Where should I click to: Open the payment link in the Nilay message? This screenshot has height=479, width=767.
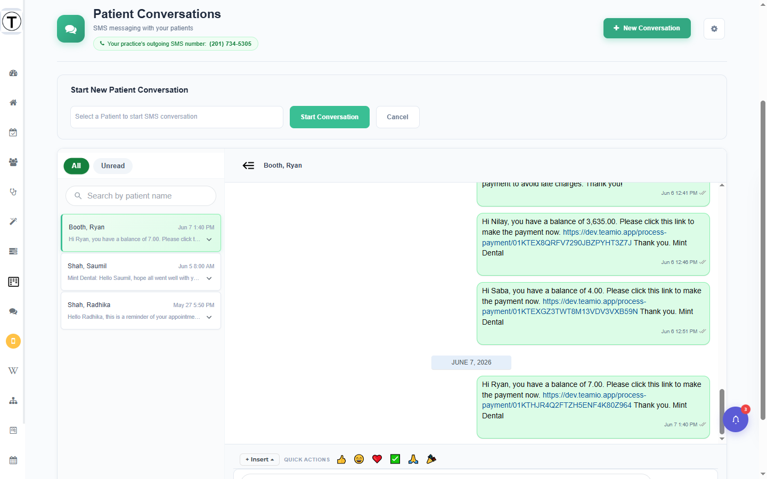[574, 237]
